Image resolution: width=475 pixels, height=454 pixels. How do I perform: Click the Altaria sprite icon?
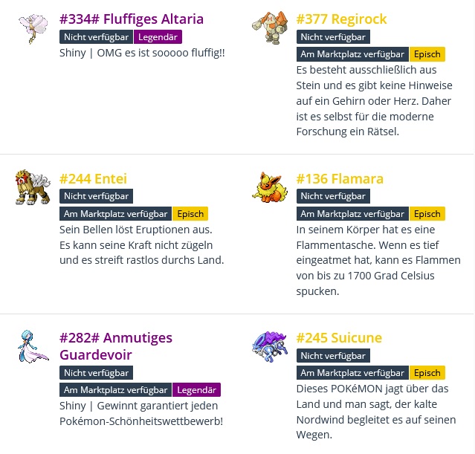31,28
